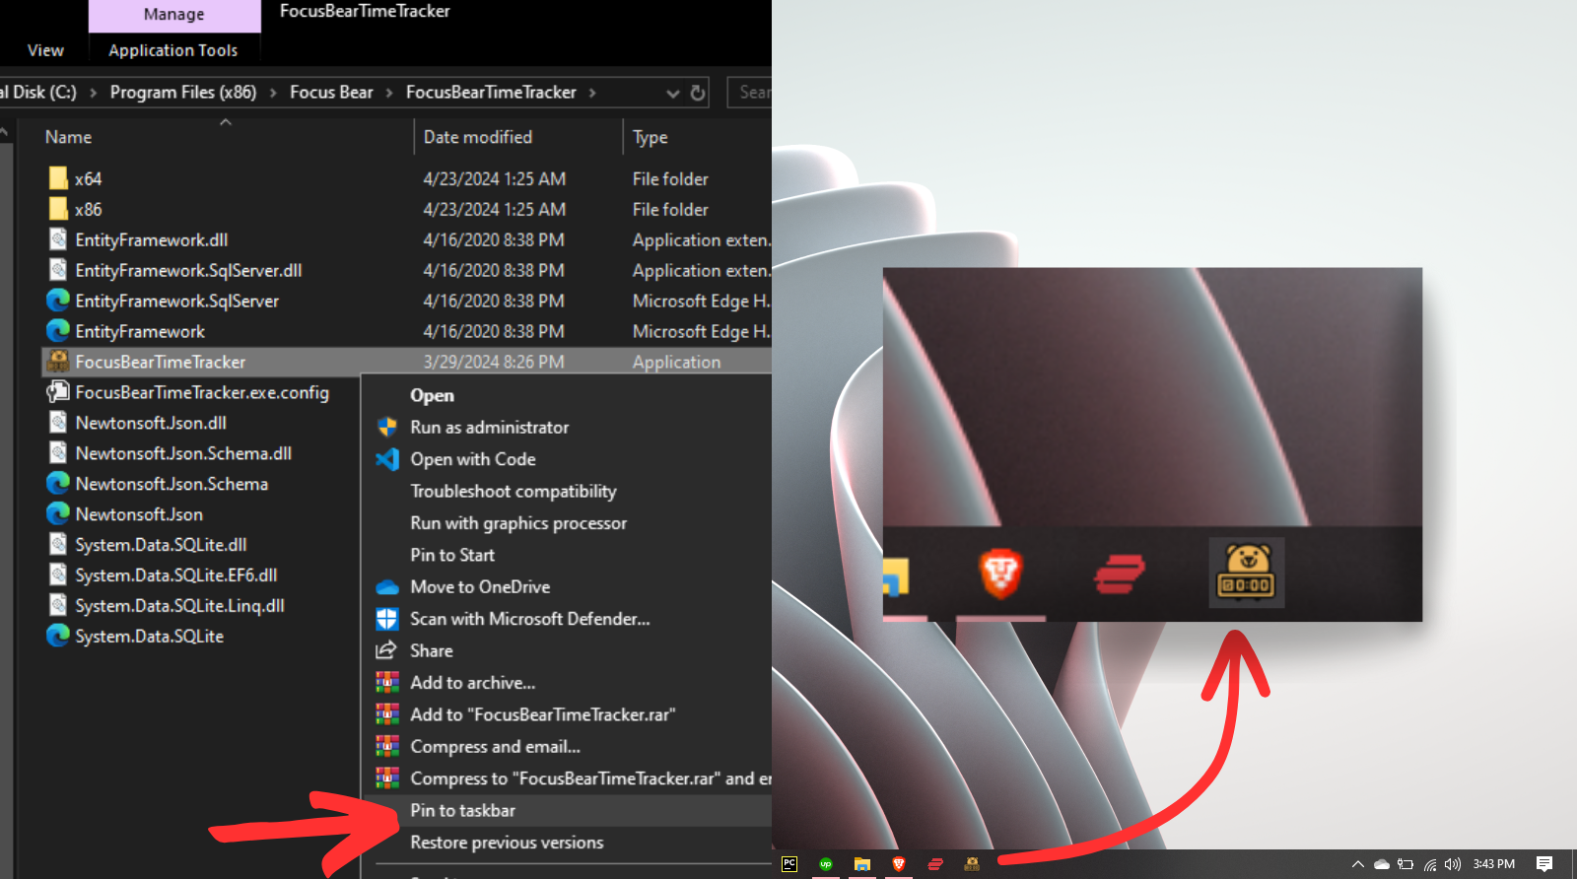
Task: Refresh the folder view
Action: click(x=698, y=93)
